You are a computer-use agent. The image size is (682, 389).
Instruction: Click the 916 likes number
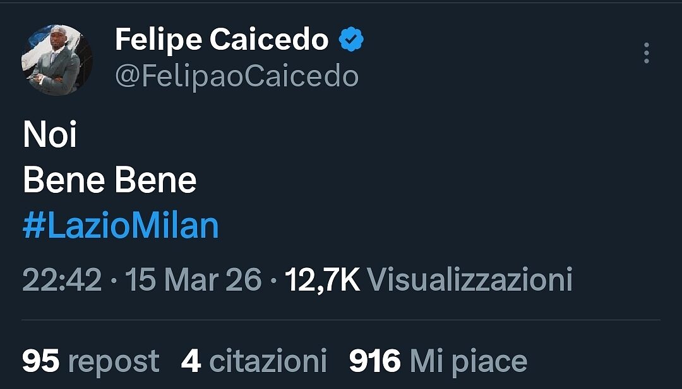click(375, 361)
